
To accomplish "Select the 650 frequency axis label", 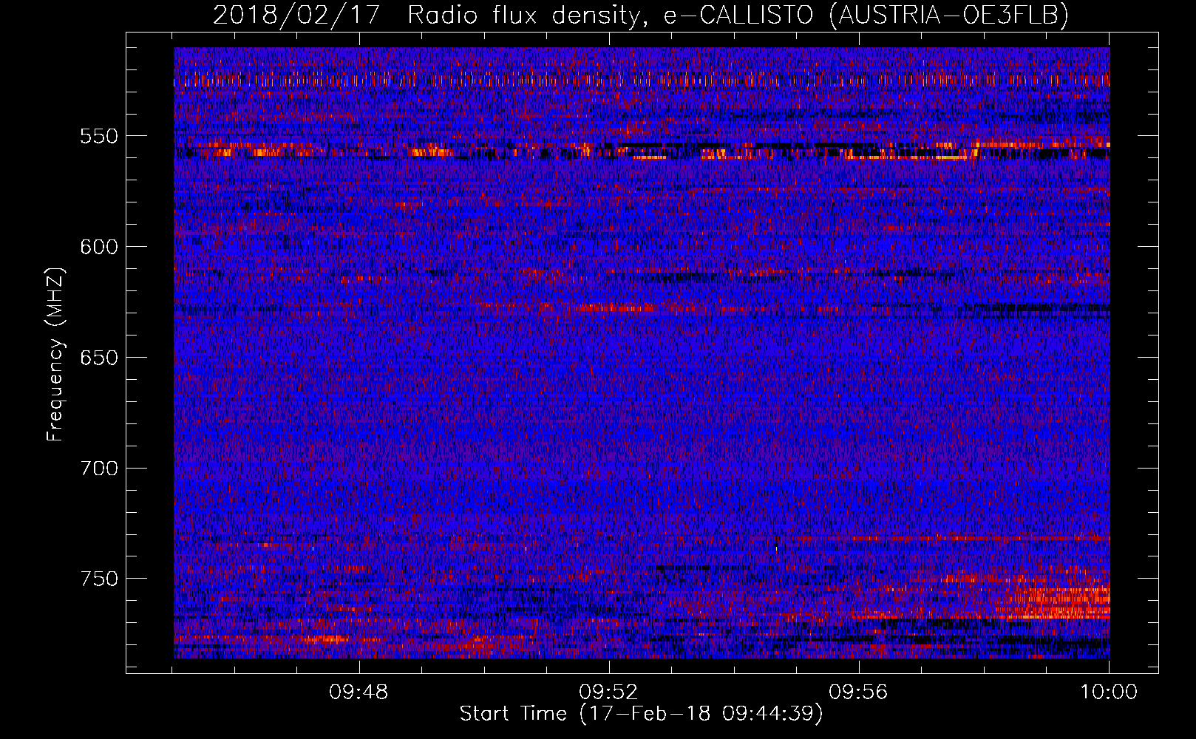I will [99, 358].
